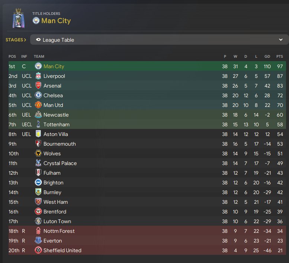Open the Aston Villa team page
The height and width of the screenshot is (263, 289).
pyautogui.click(x=56, y=134)
